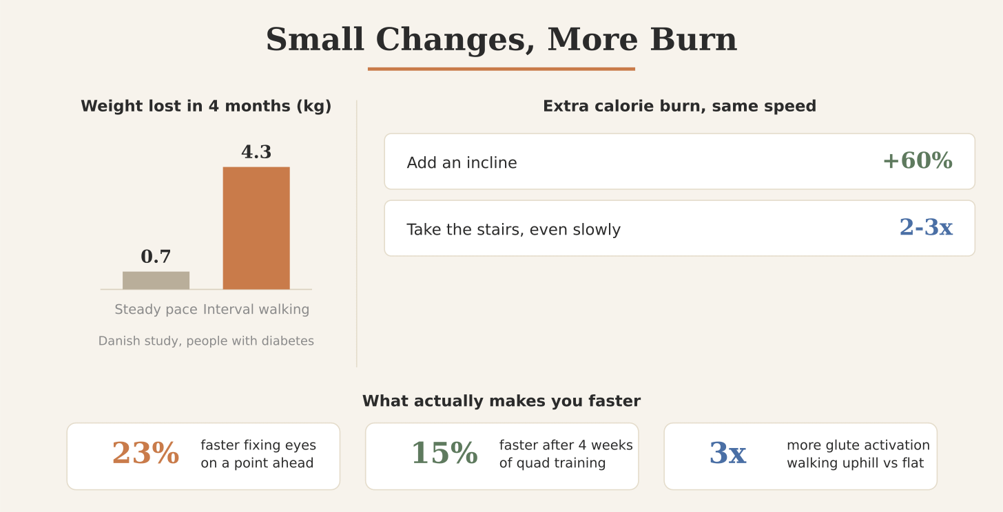Click 'Extra calorie burn, same speed' heading
Screen dimensions: 1003x512
click(679, 106)
